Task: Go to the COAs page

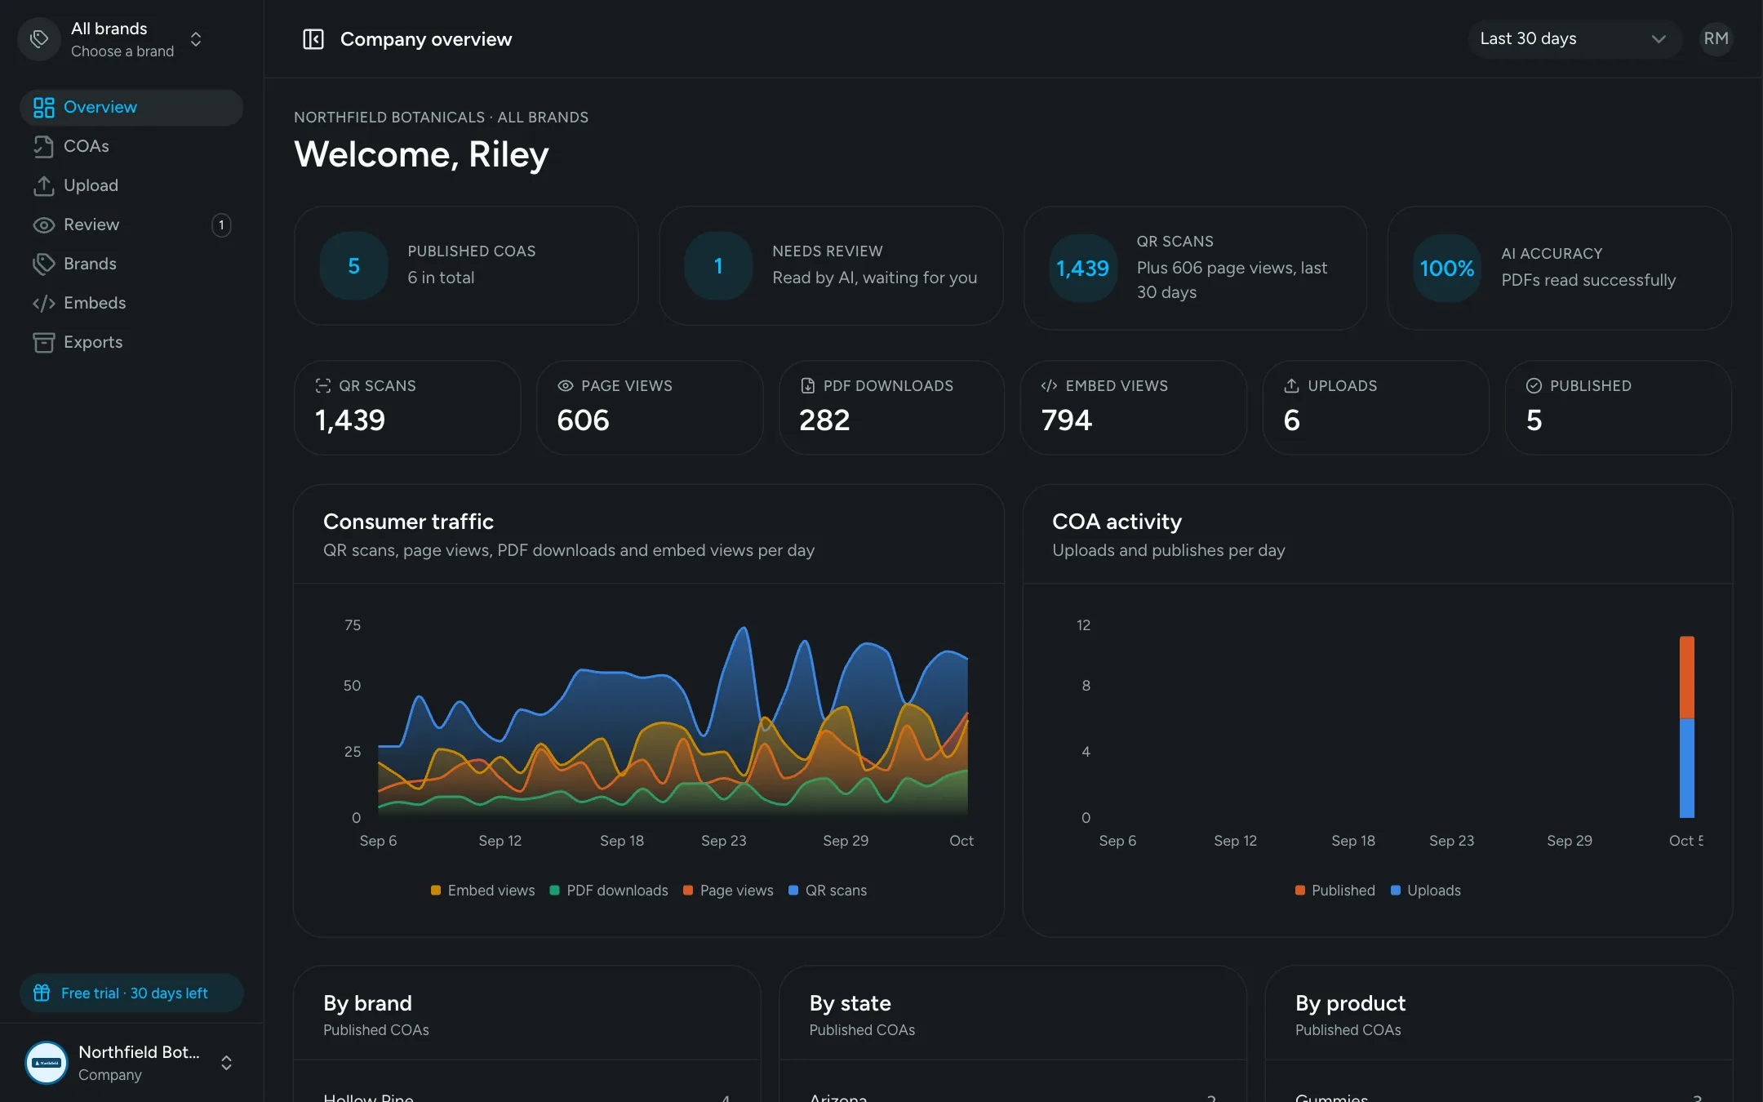Action: pos(131,146)
